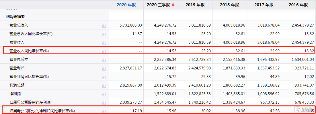
Task: Click the 2018 年报 column header
Action: 229,5
